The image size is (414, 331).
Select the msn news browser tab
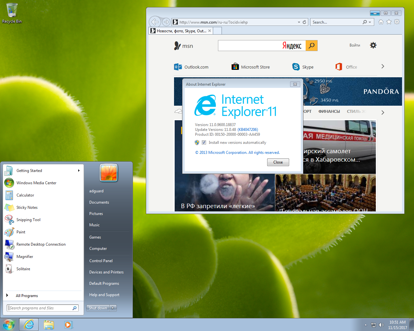click(180, 31)
